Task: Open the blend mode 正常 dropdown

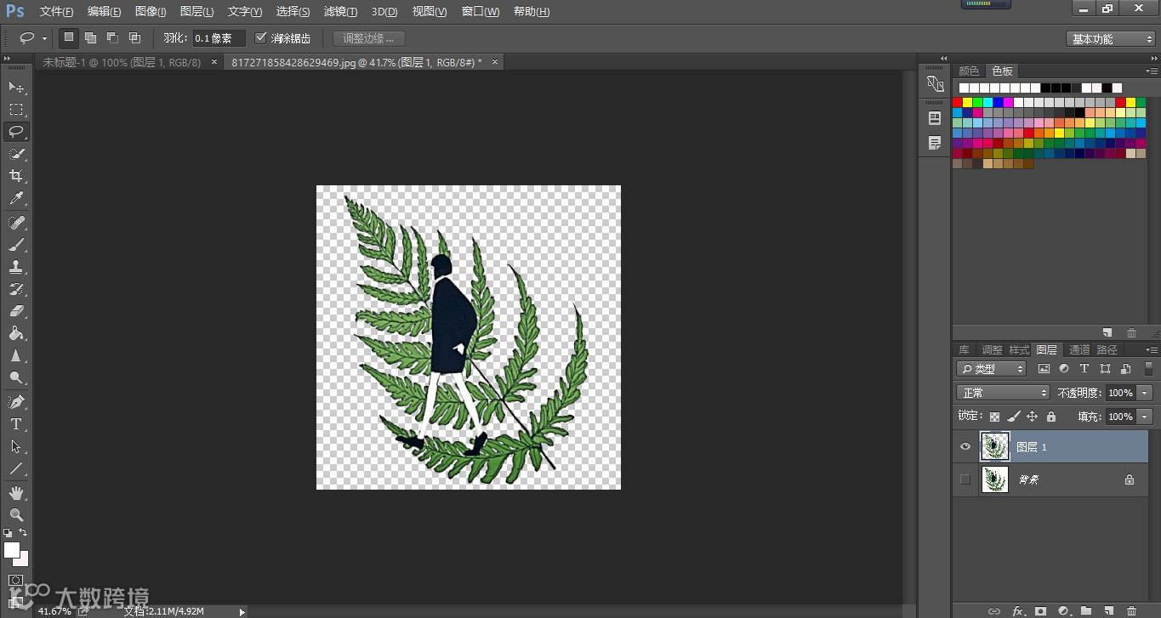Action: tap(1004, 393)
